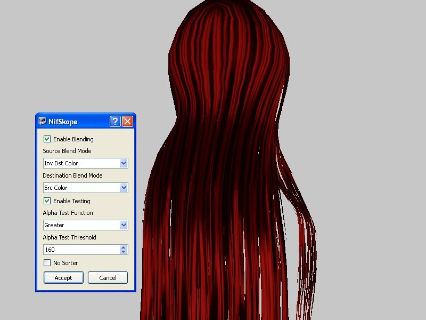Open the Destination Blend Mode dropdown
The width and height of the screenshot is (426, 320).
pyautogui.click(x=86, y=188)
